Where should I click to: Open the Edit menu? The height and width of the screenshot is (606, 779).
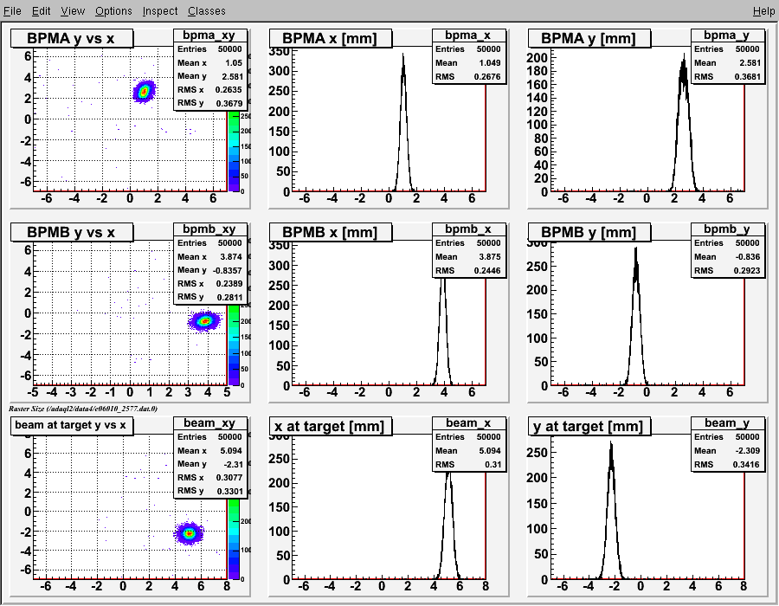(42, 11)
